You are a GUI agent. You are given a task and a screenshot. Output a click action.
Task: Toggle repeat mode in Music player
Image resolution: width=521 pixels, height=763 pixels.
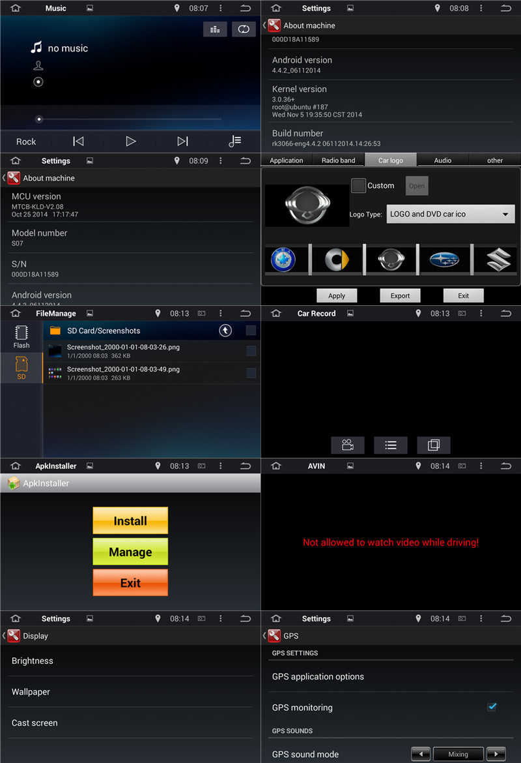click(244, 29)
